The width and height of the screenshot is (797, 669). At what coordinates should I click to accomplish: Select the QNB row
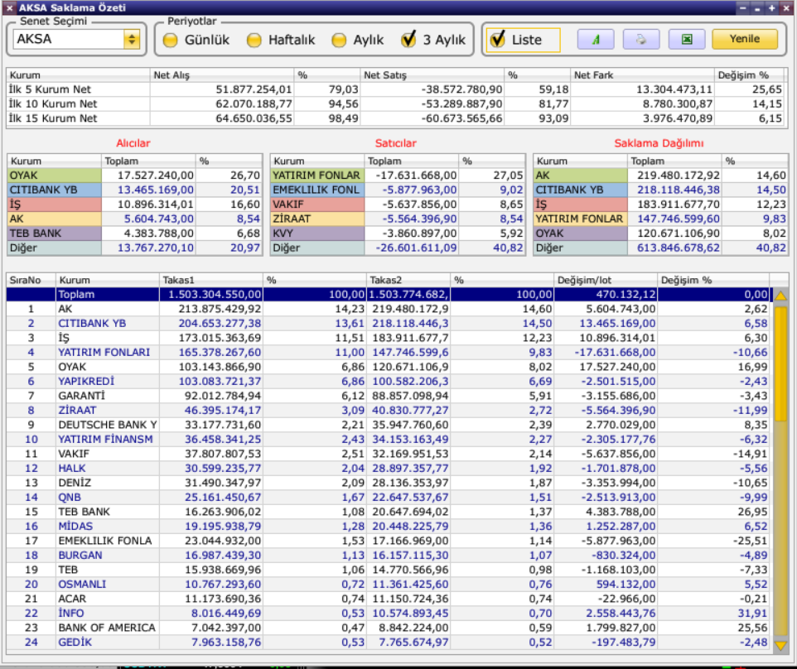click(389, 498)
